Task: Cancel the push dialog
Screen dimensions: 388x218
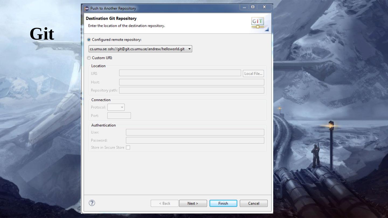Action: point(254,203)
